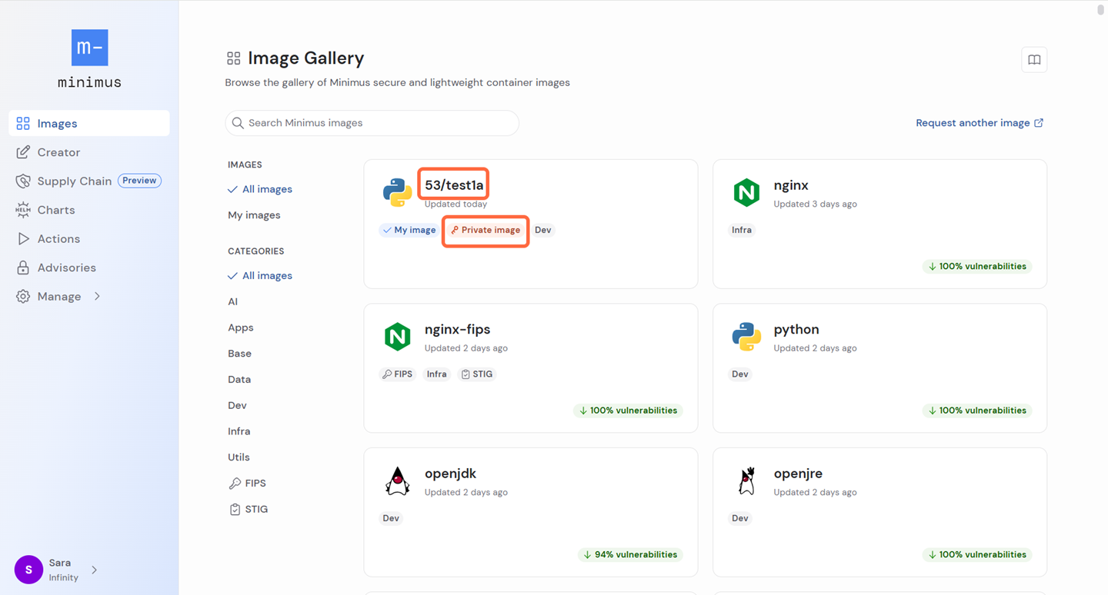The image size is (1108, 595).
Task: Click the Advisories lock icon
Action: pos(23,268)
